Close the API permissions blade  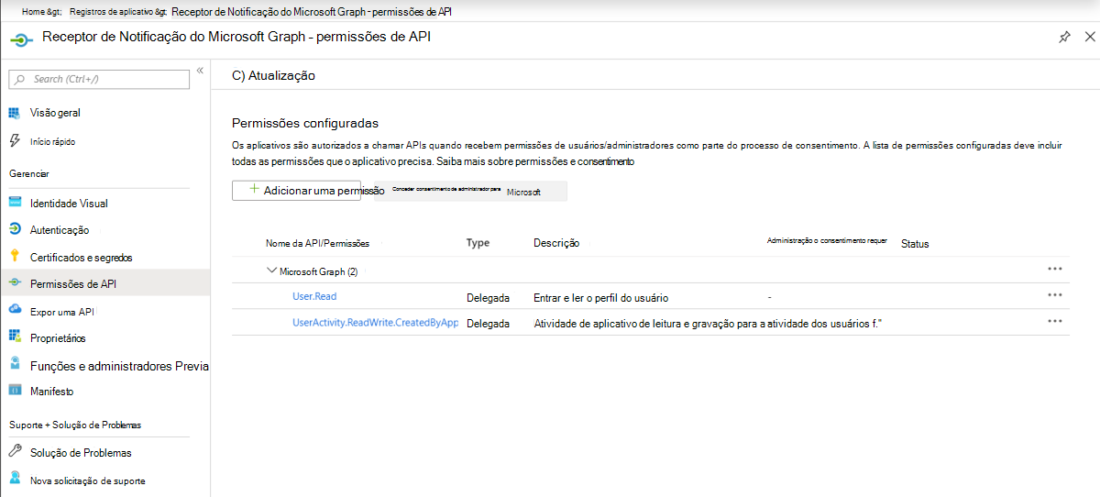click(1090, 38)
